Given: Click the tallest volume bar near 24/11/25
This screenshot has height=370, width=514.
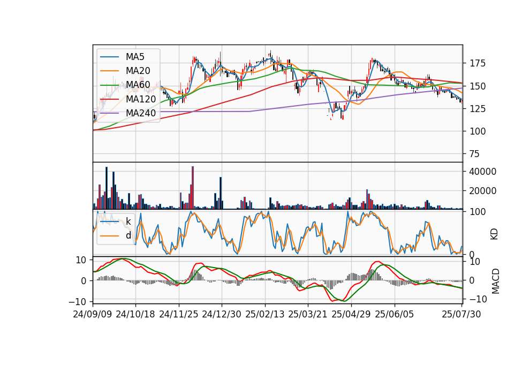Looking at the screenshot, I should click(193, 188).
